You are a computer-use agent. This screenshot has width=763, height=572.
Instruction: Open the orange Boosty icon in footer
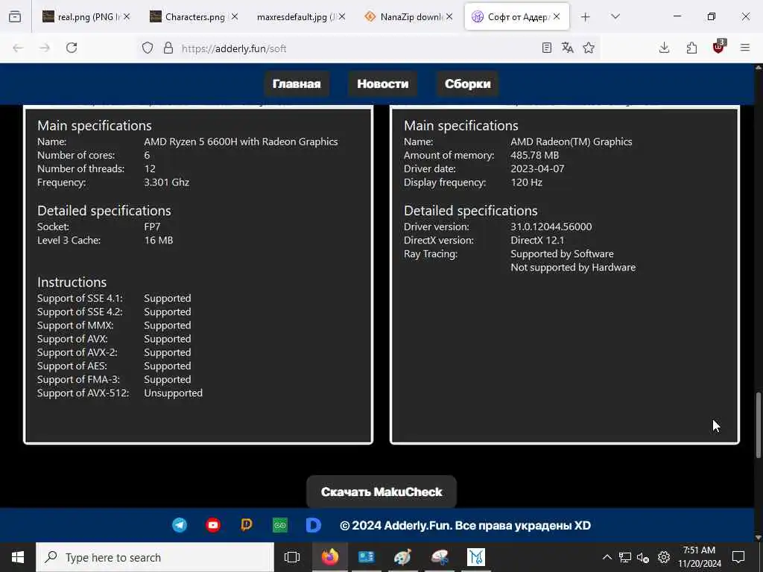coord(247,525)
